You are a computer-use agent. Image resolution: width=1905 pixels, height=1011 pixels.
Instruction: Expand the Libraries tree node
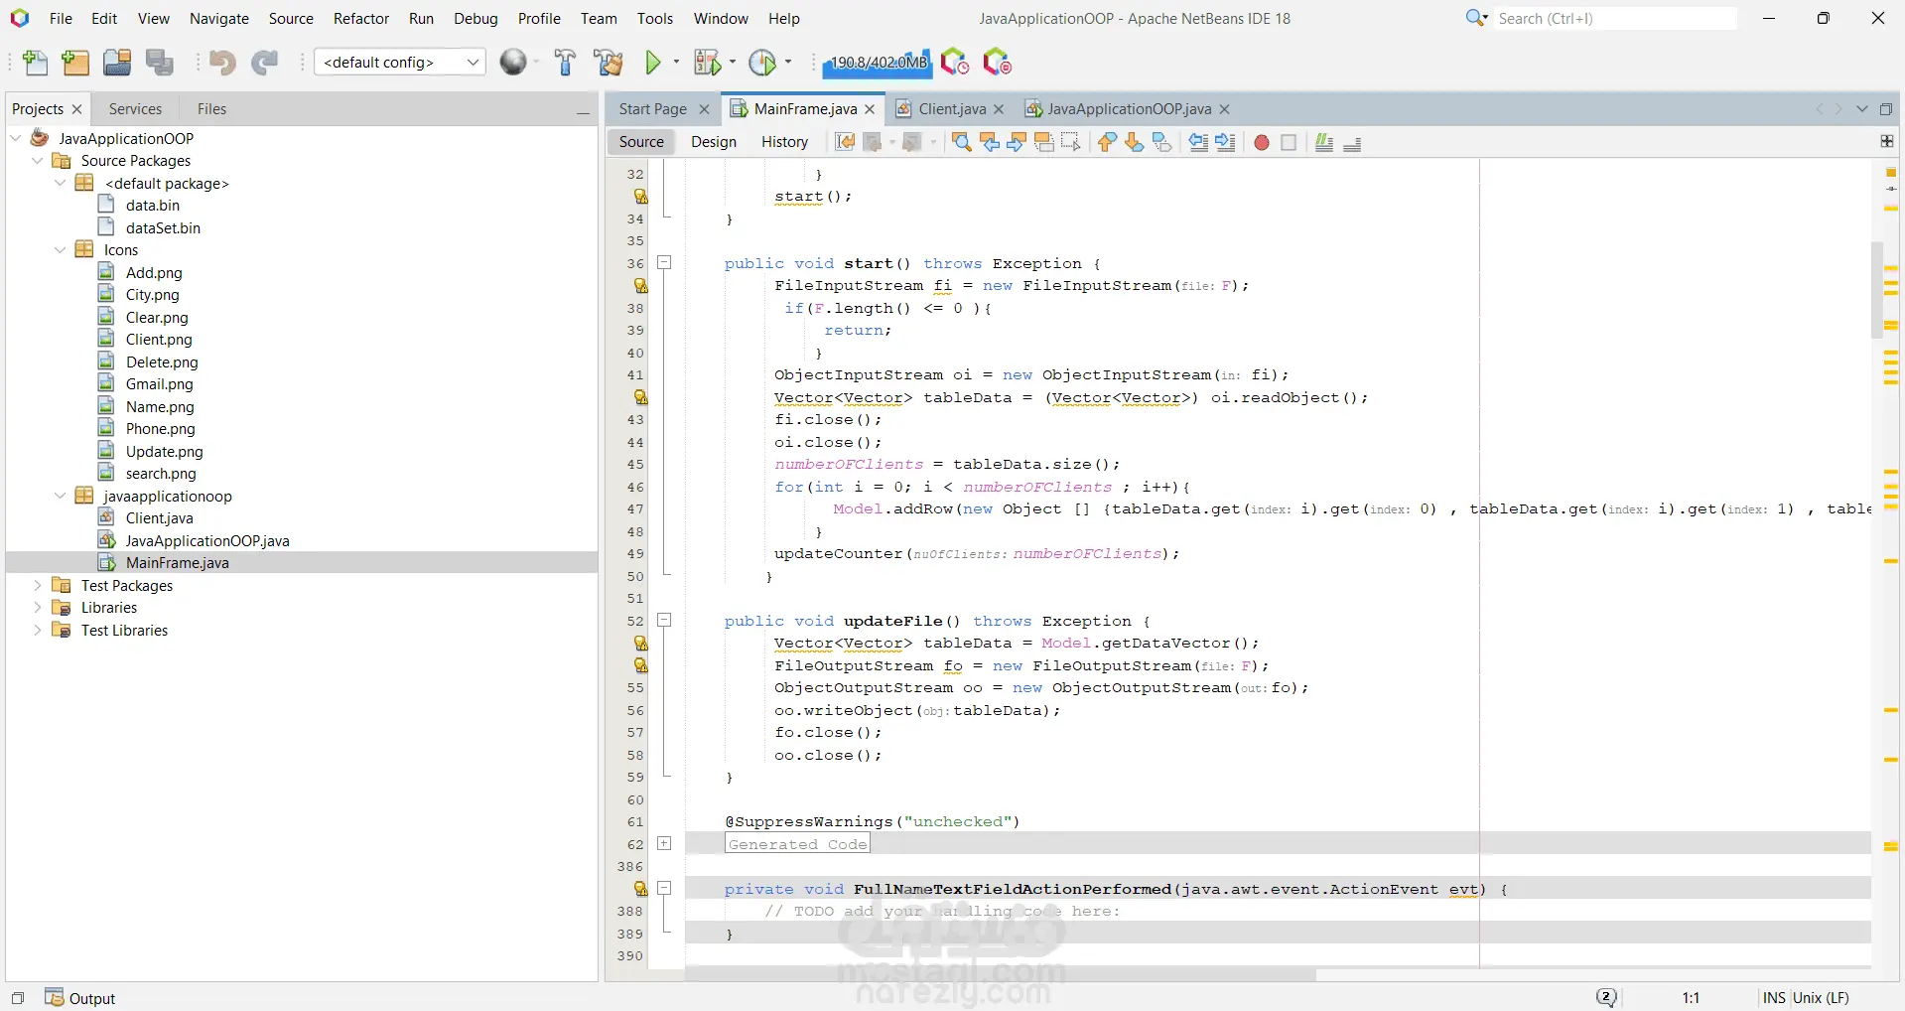point(38,608)
